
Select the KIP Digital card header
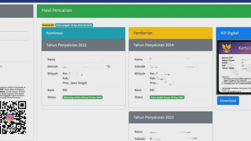coord(233,33)
